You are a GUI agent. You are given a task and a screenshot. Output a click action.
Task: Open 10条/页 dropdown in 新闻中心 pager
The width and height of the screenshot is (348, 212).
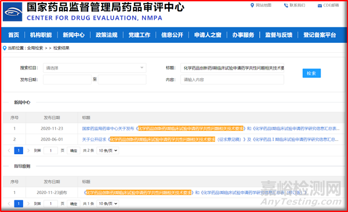tap(108, 151)
